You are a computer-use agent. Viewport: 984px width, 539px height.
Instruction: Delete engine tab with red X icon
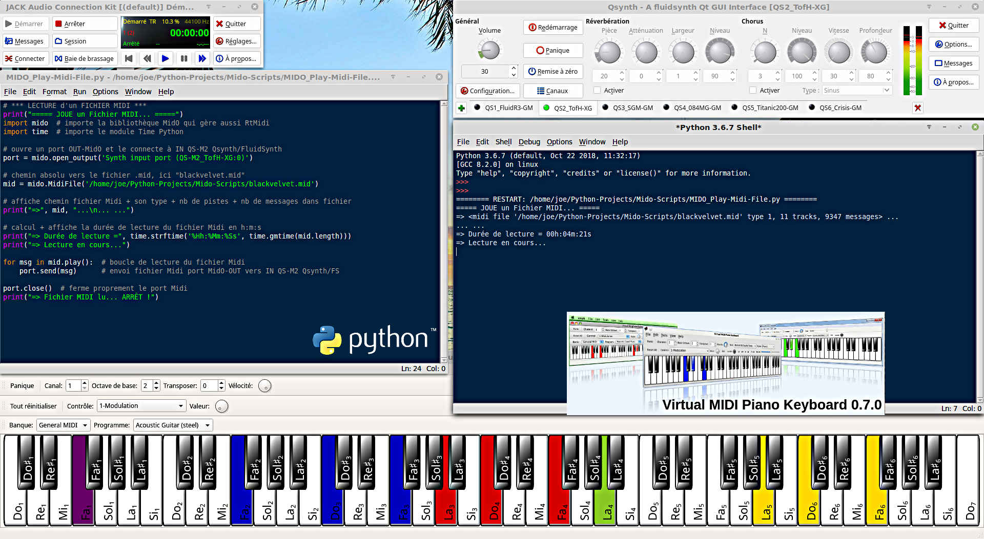918,108
